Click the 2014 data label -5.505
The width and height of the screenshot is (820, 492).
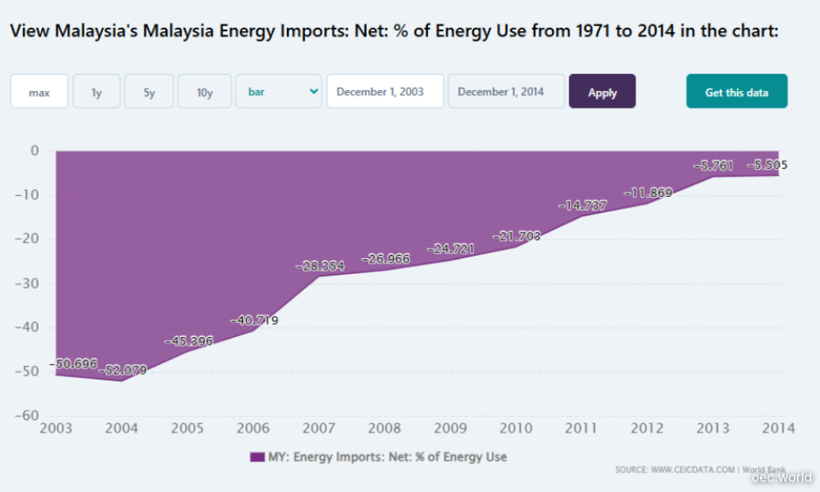[x=767, y=165]
